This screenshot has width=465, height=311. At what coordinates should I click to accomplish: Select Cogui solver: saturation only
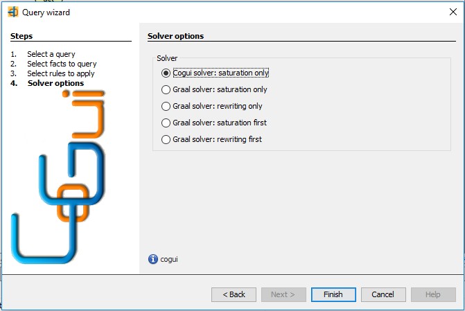pos(215,73)
